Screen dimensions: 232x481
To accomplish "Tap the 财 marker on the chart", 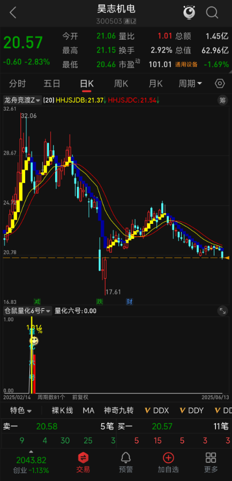I will 130,302.
